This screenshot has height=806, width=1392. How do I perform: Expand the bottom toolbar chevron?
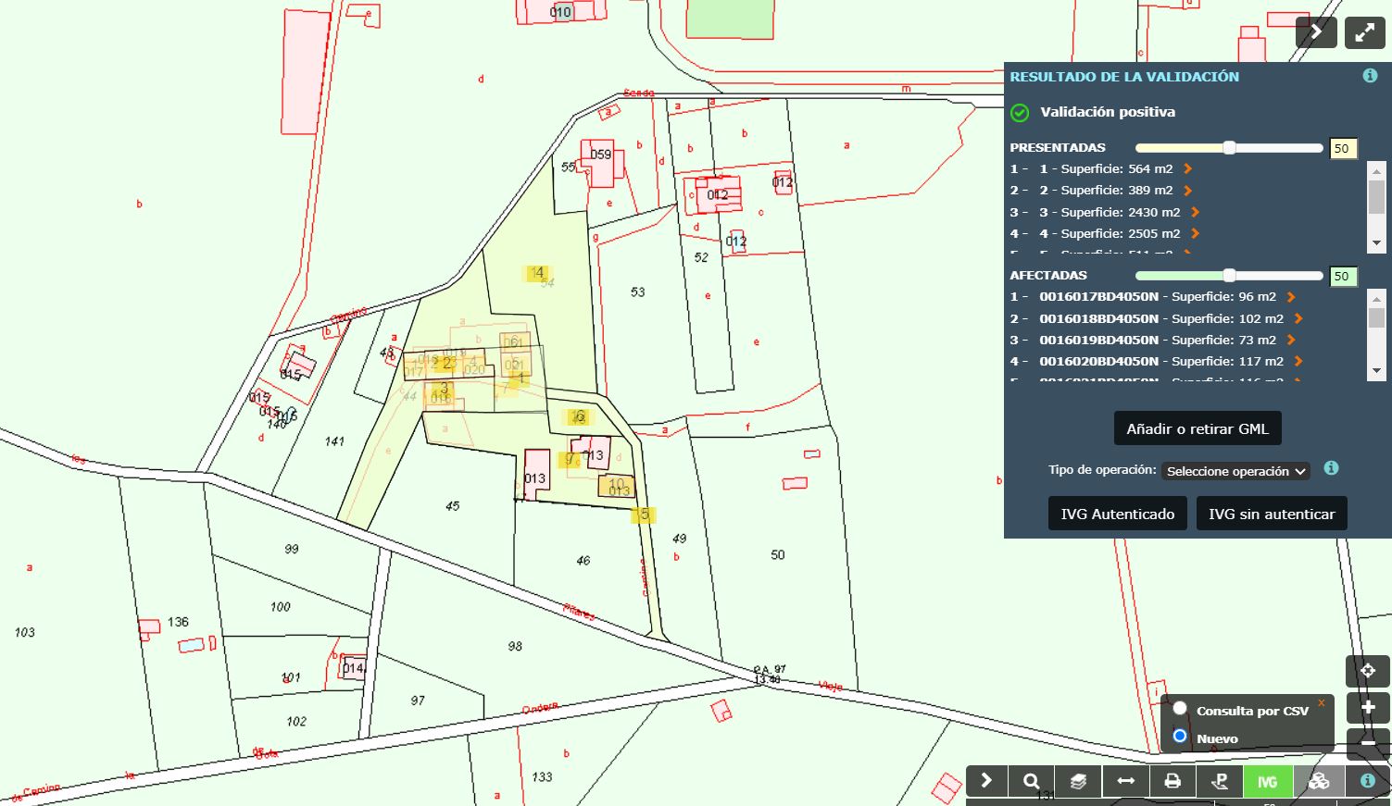(986, 781)
